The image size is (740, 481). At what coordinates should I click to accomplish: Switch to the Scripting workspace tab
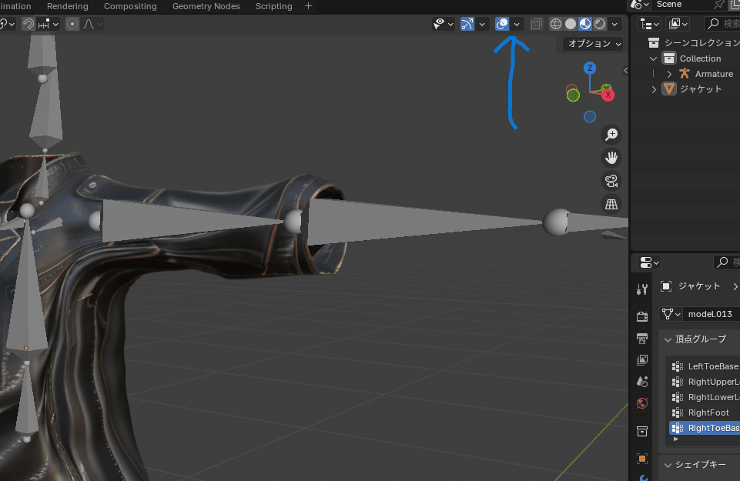273,6
